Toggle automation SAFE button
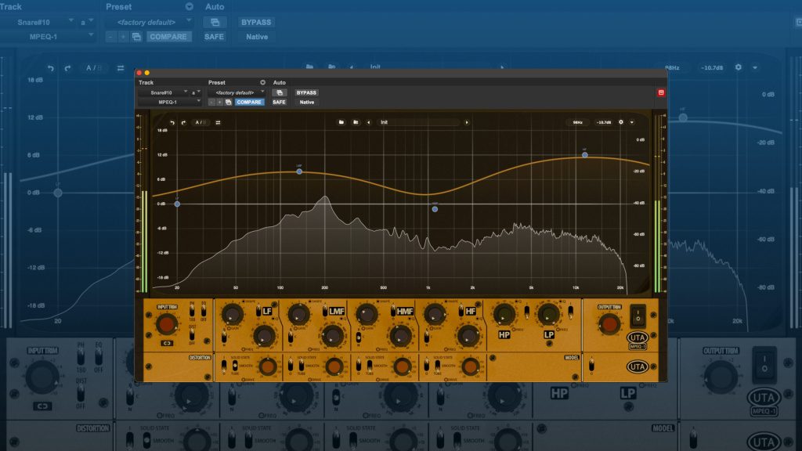Screen dimensions: 802x451 [x=279, y=103]
